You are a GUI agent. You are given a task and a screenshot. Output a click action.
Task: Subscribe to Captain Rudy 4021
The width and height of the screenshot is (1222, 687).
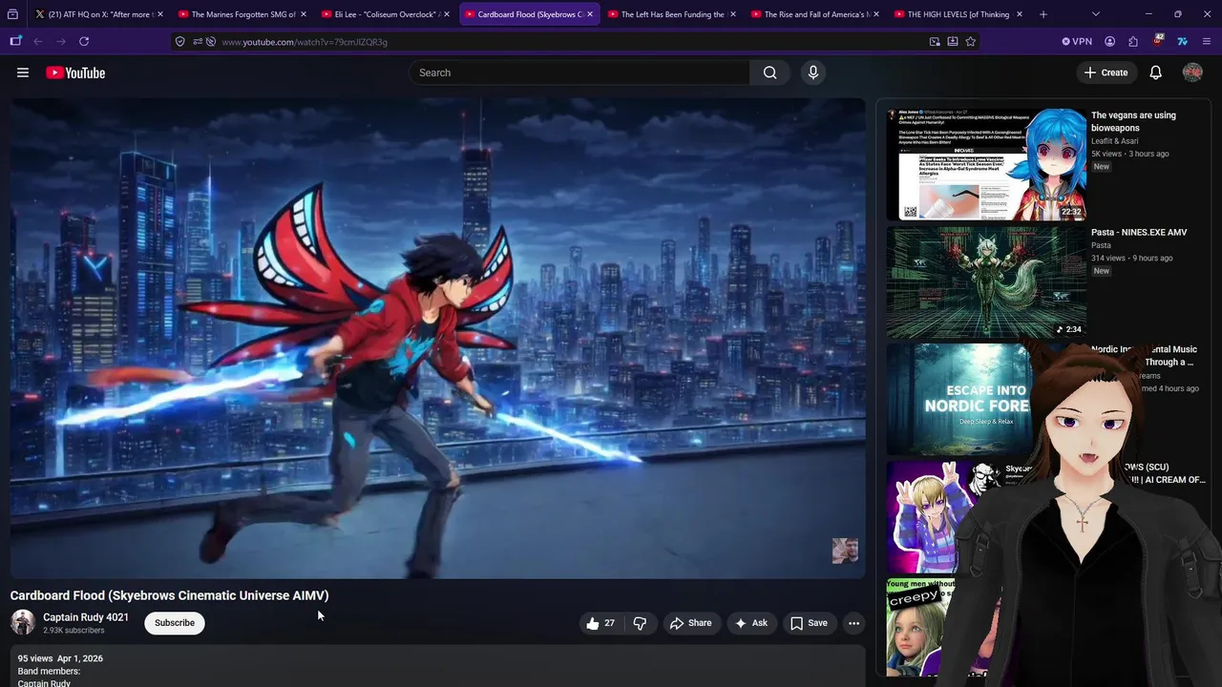[175, 623]
